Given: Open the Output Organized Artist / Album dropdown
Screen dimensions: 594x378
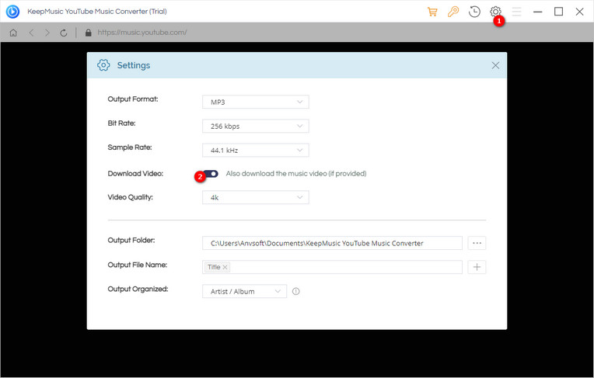Looking at the screenshot, I should [x=244, y=291].
